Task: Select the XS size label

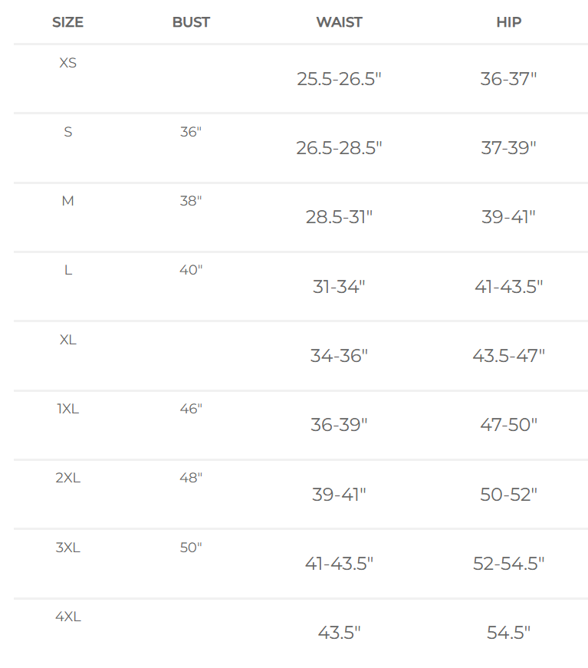Action: tap(68, 63)
